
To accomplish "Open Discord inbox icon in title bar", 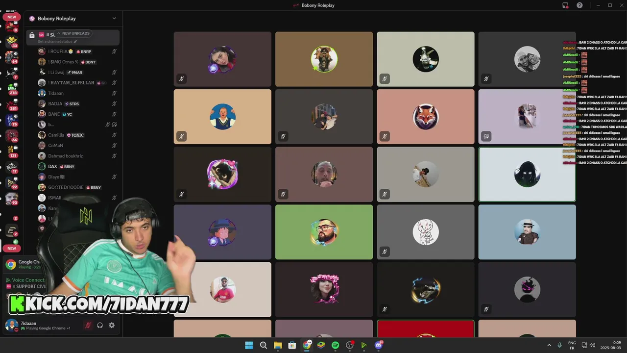I will tap(565, 5).
